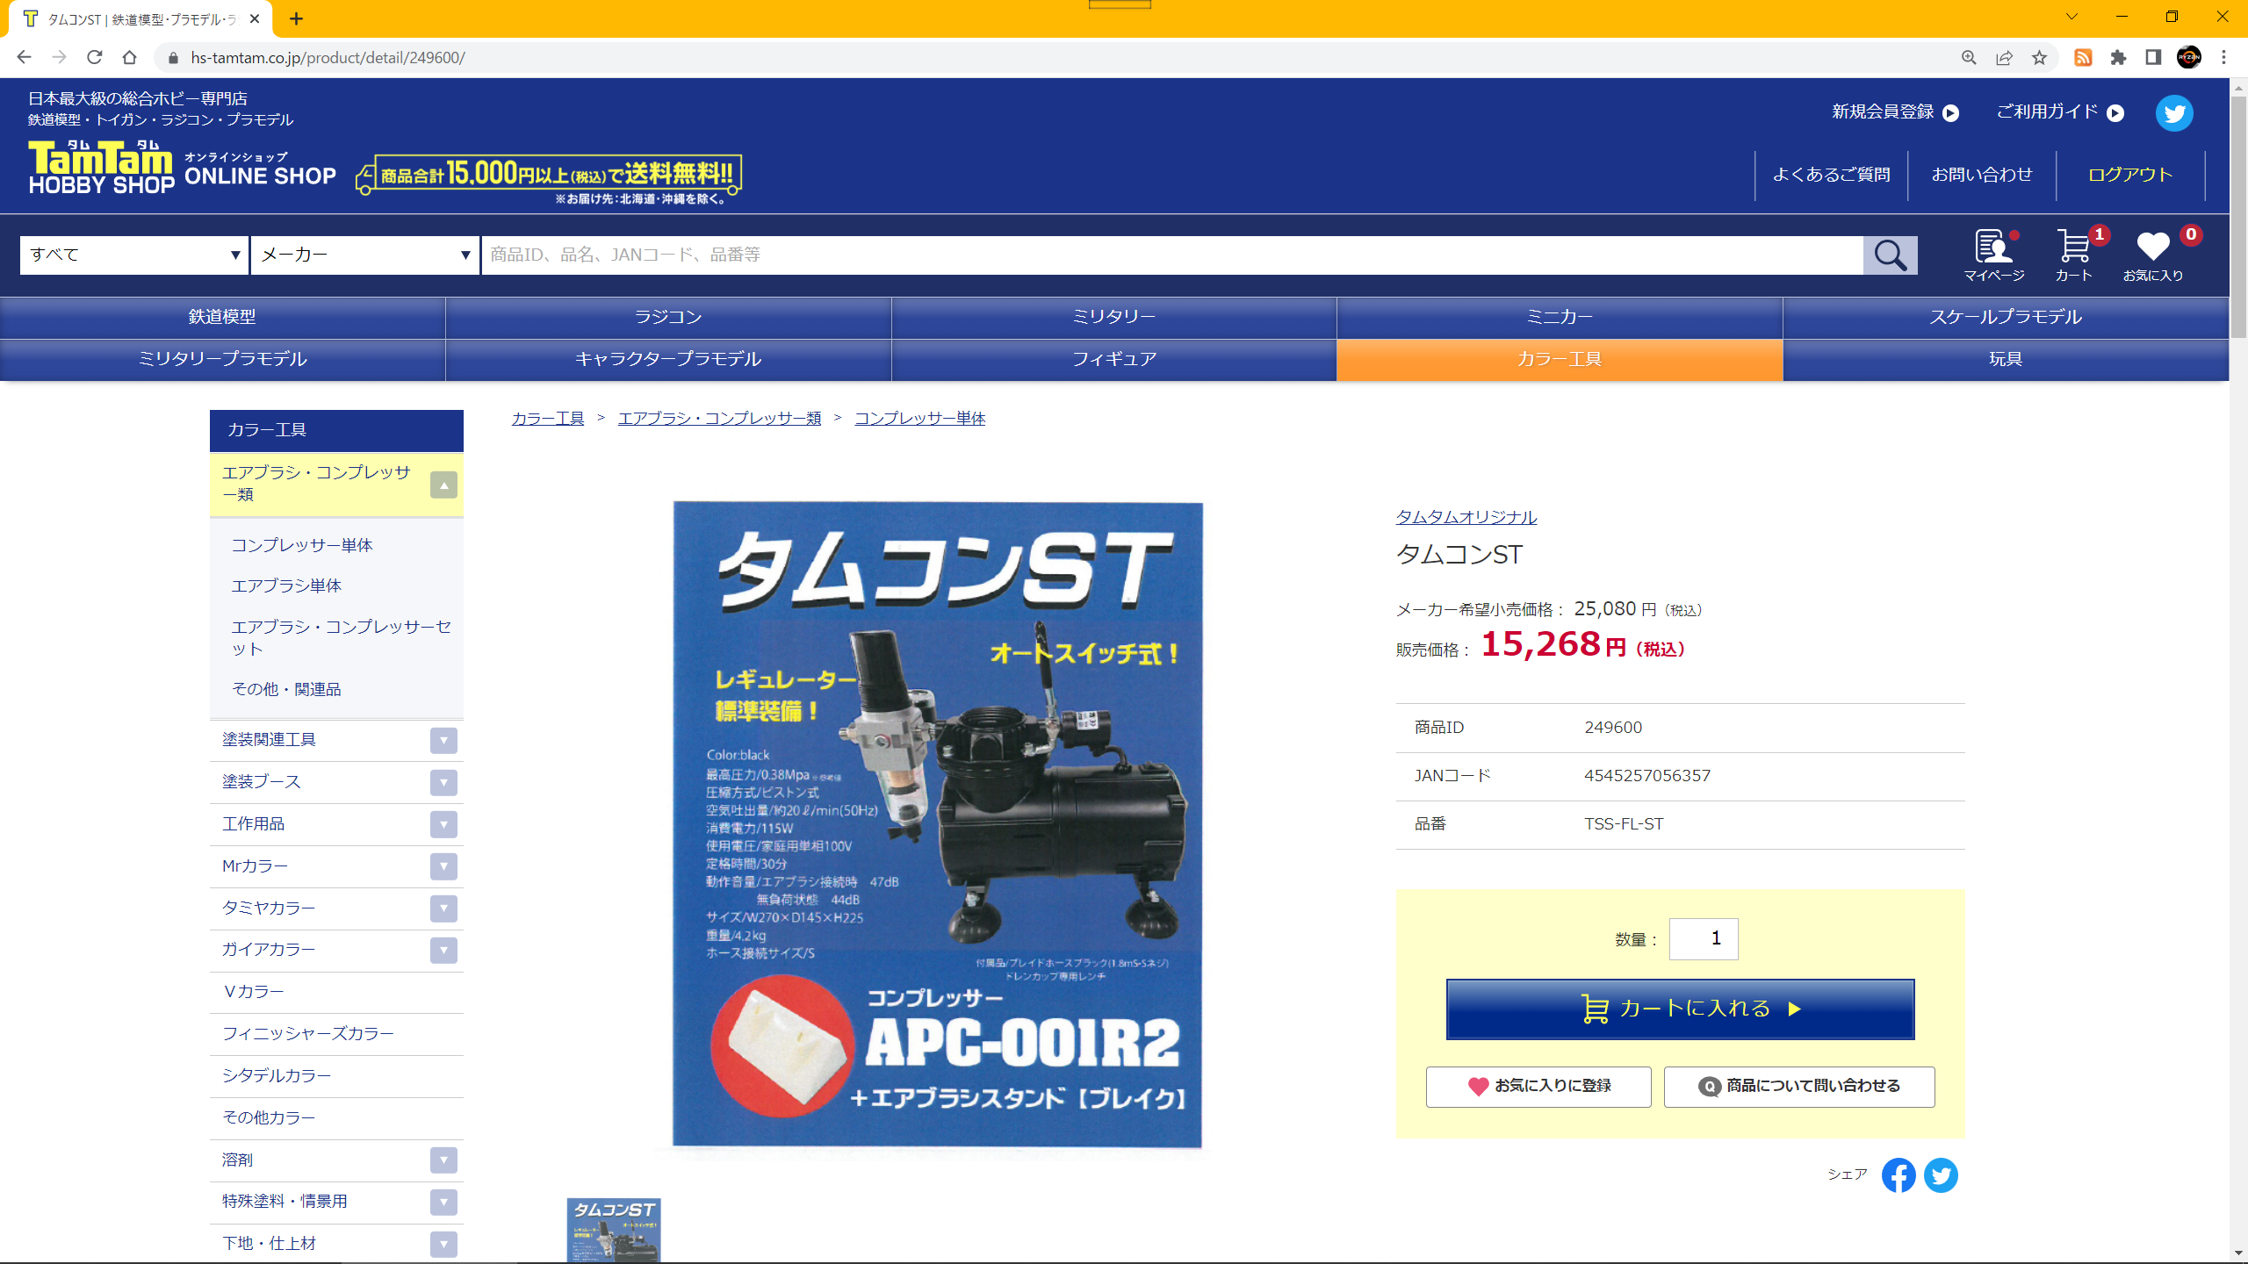The height and width of the screenshot is (1264, 2248).
Task: Go back in browser history
Action: tap(24, 57)
